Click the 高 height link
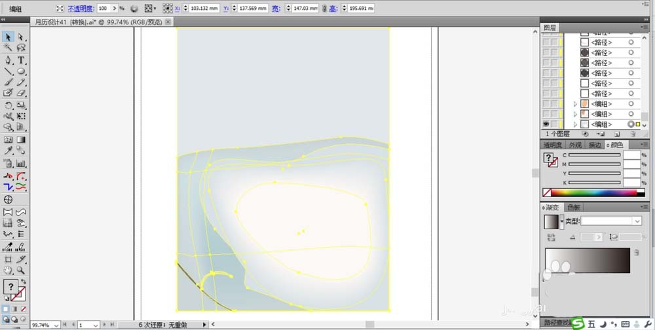655x330 pixels. click(x=333, y=9)
